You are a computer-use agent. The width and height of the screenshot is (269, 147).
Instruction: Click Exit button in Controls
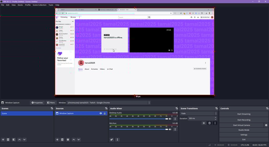pos(244,139)
